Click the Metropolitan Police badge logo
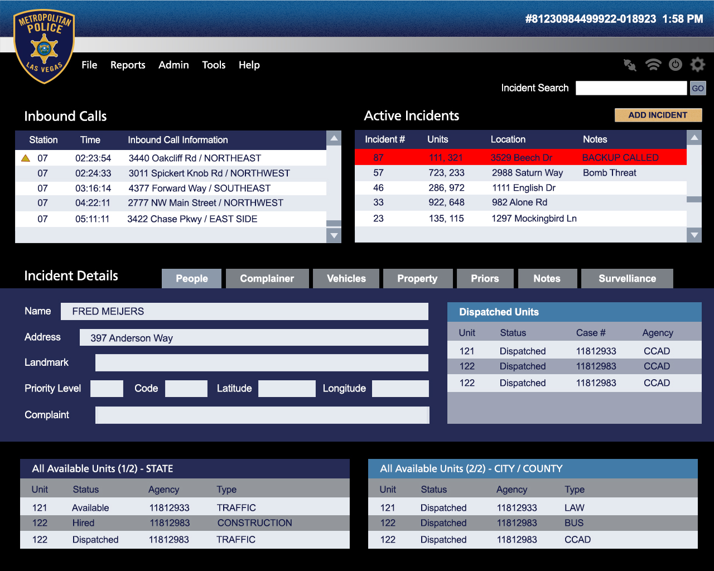Screen dimensions: 714x571 pos(45,47)
